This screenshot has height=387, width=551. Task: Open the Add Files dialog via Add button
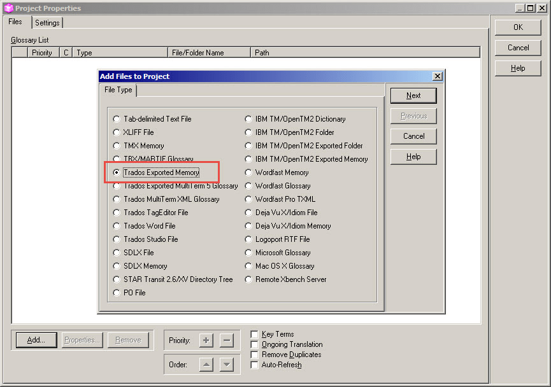tap(35, 340)
